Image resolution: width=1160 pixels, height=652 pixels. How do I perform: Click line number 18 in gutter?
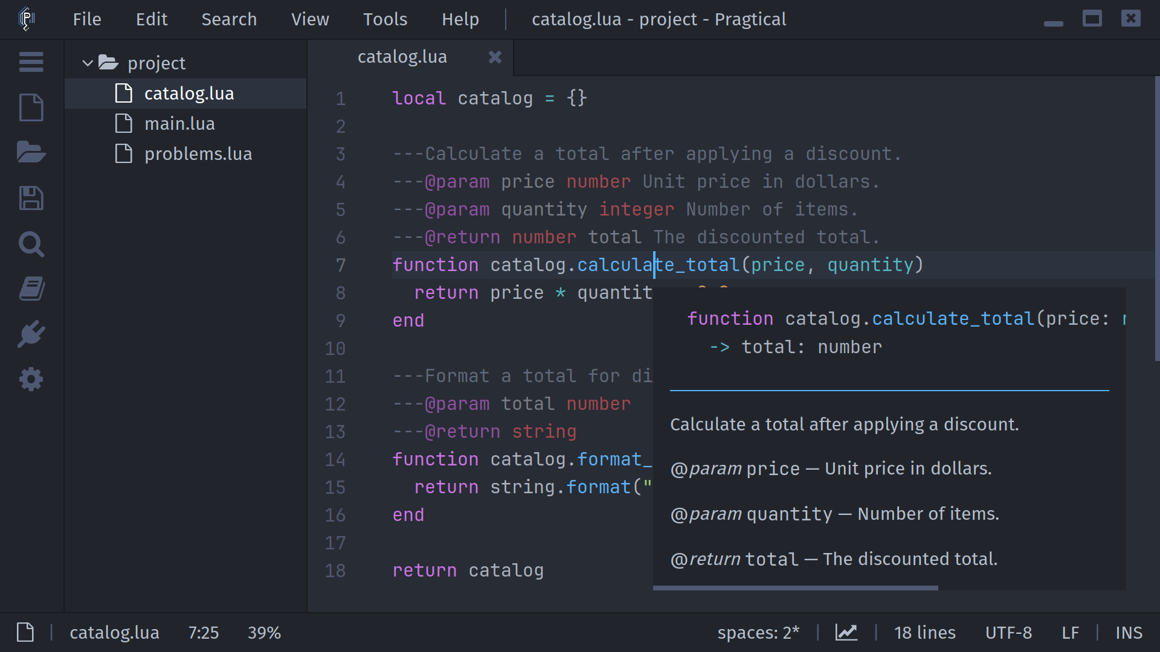click(335, 570)
